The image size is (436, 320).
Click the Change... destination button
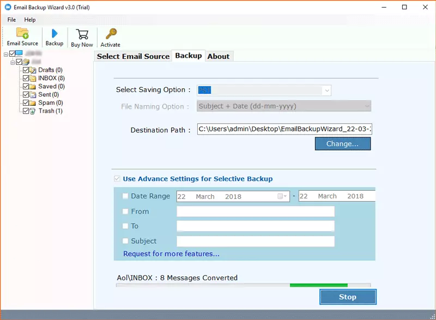343,144
